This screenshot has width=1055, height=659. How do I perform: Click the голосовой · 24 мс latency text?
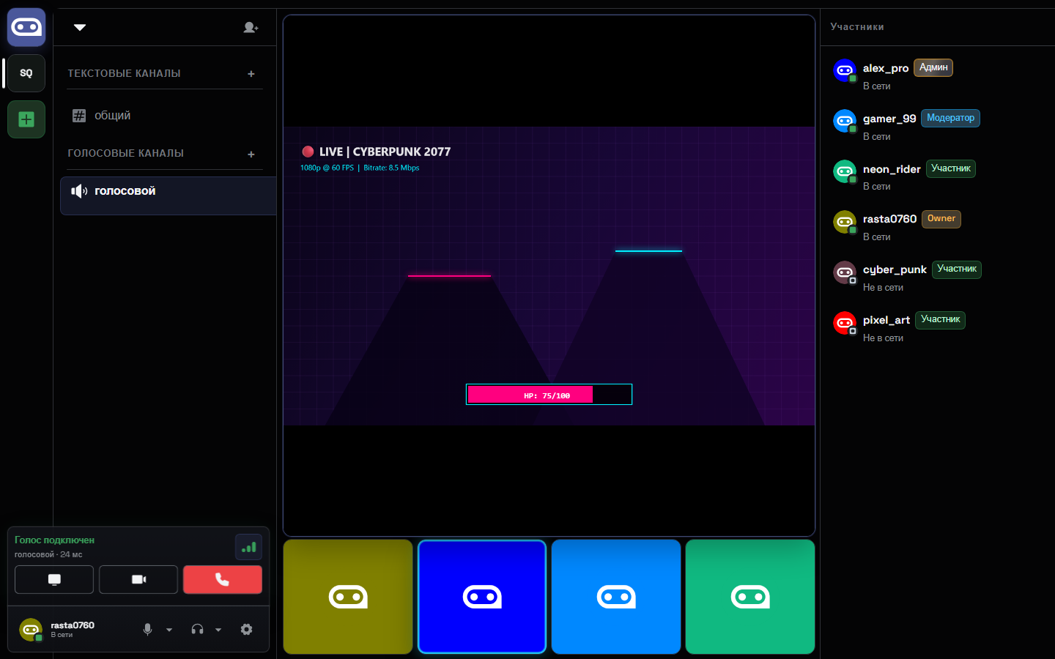coord(48,554)
